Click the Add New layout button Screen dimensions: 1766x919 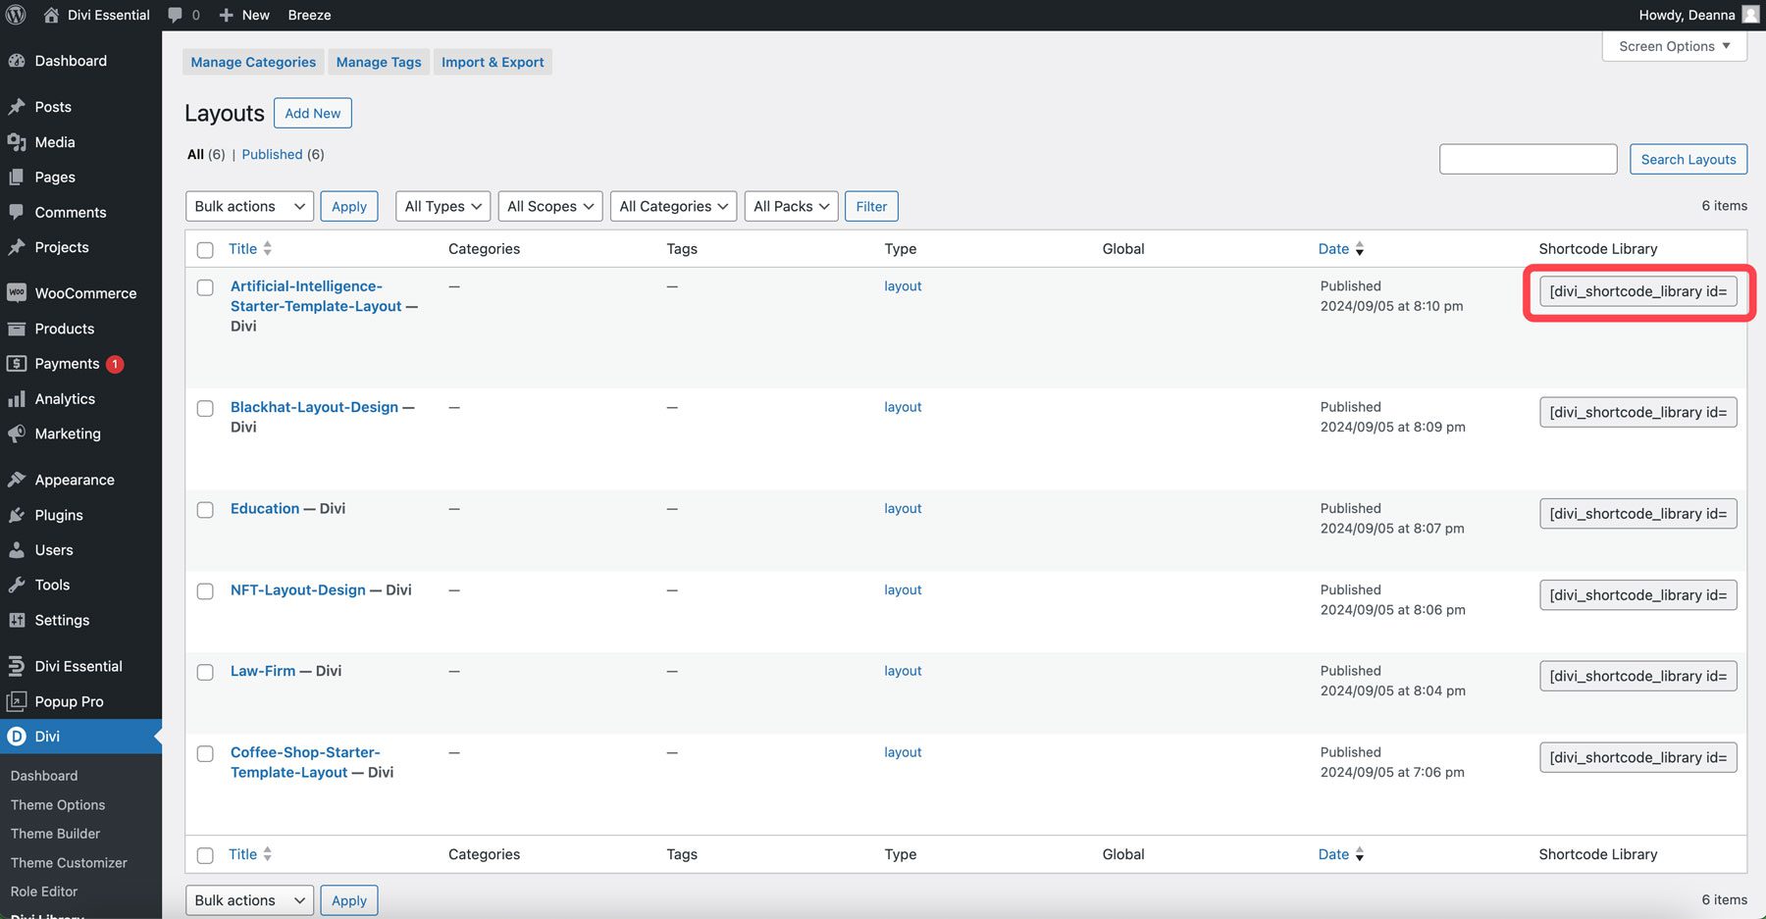coord(312,113)
